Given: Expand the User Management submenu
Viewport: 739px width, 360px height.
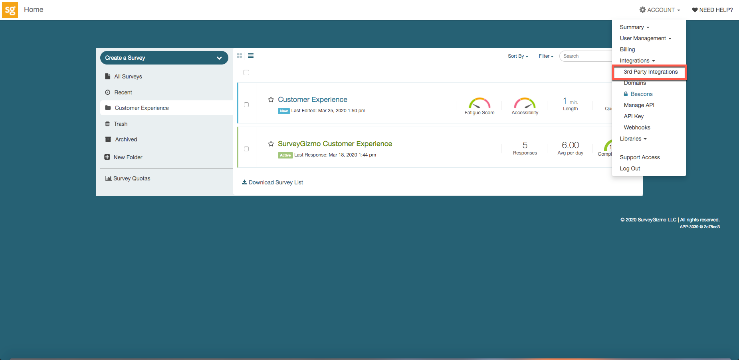Looking at the screenshot, I should pyautogui.click(x=646, y=38).
